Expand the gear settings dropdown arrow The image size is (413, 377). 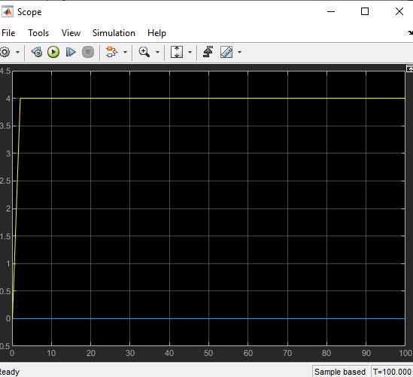tap(17, 52)
